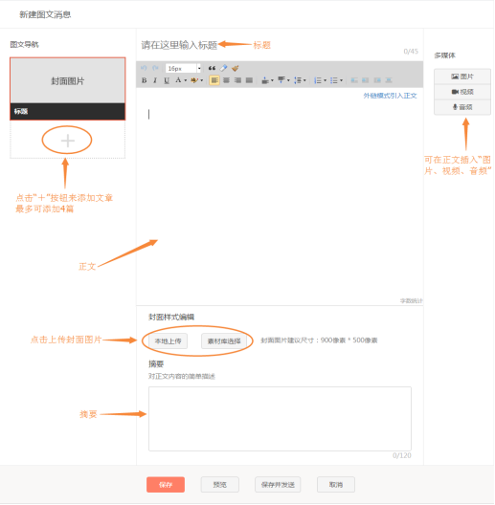The image size is (495, 505).
Task: Click the 本地上传 cover upload button
Action: (x=168, y=341)
